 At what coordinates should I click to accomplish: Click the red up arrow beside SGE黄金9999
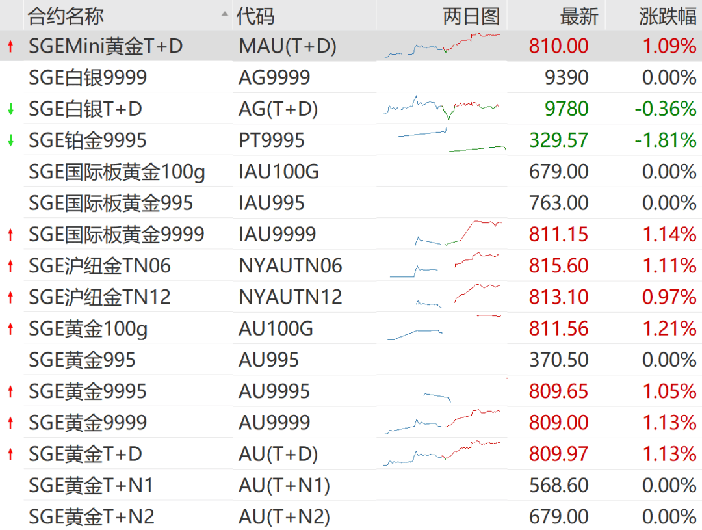click(x=9, y=422)
